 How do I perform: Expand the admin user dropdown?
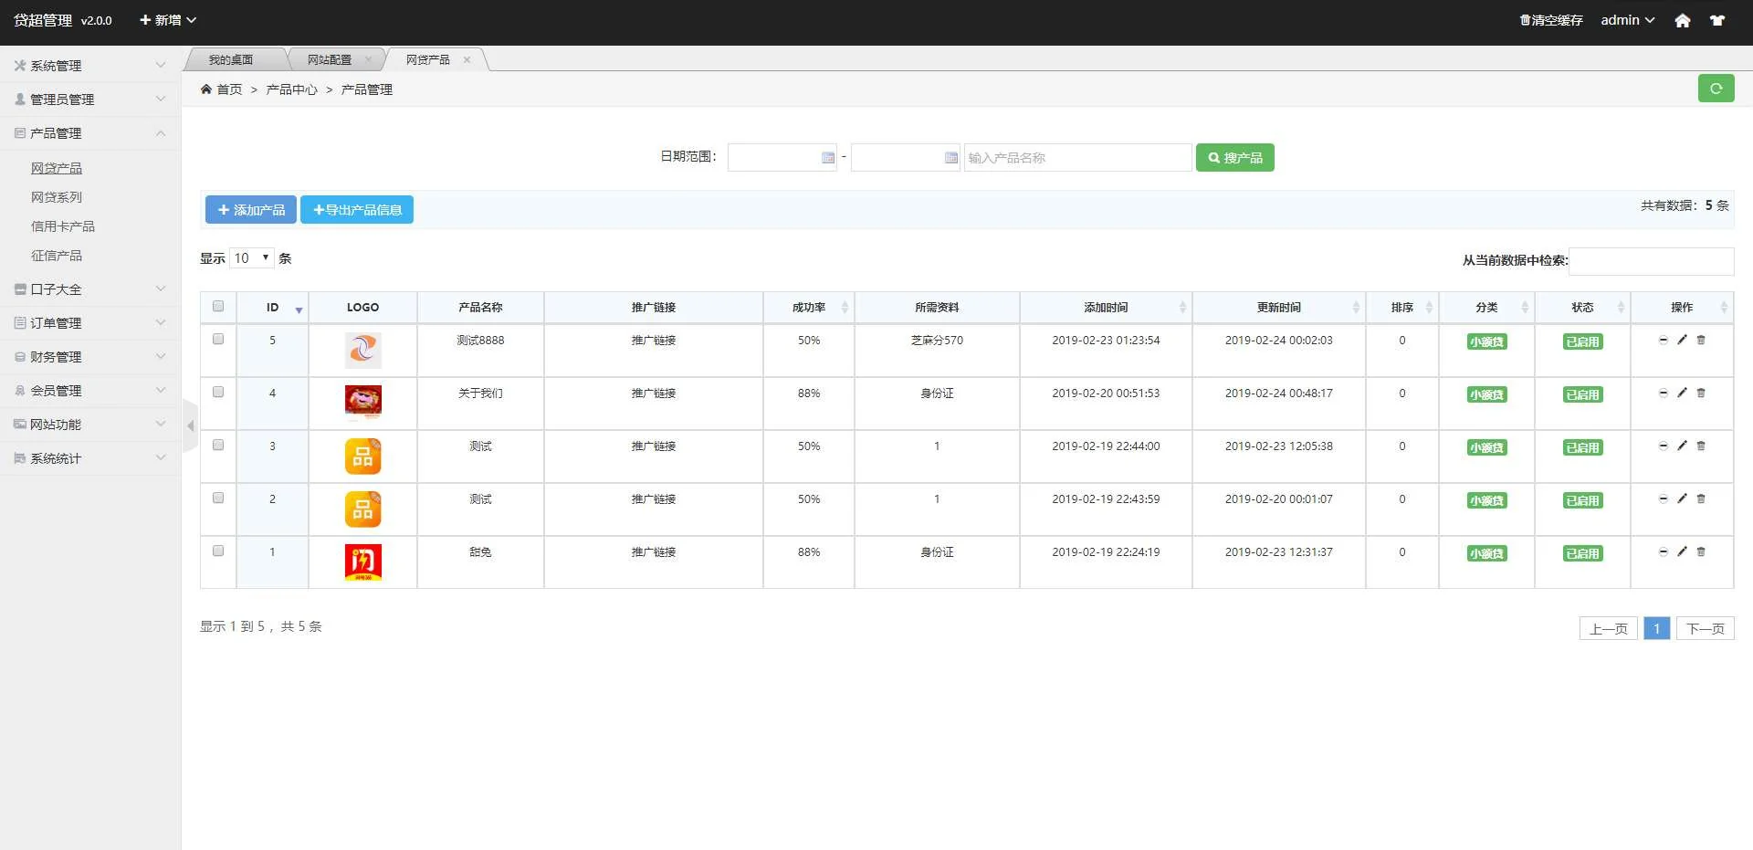click(x=1627, y=20)
